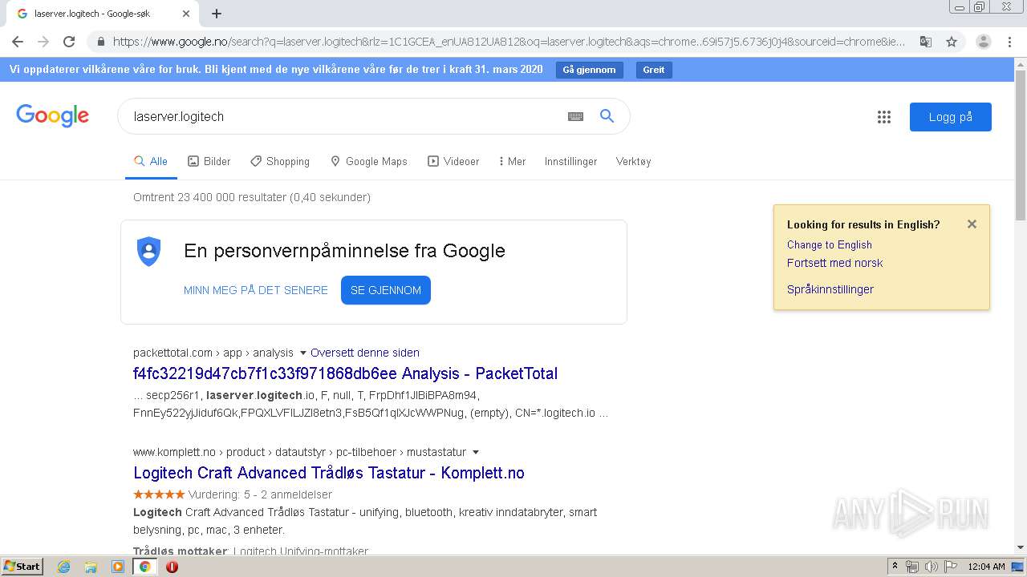Click in the Google search box
Image resolution: width=1027 pixels, height=577 pixels.
(345, 116)
